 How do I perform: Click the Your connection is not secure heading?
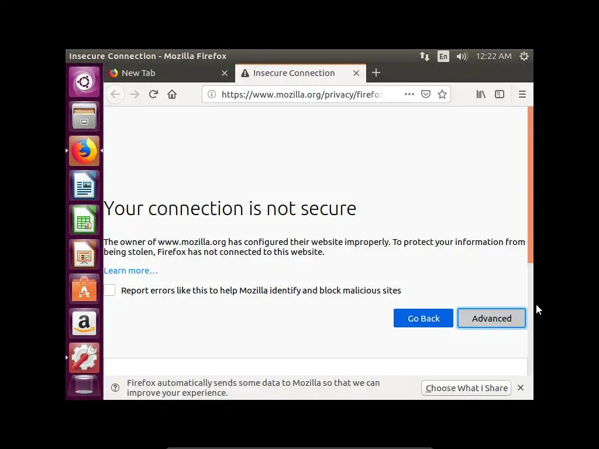tap(230, 209)
